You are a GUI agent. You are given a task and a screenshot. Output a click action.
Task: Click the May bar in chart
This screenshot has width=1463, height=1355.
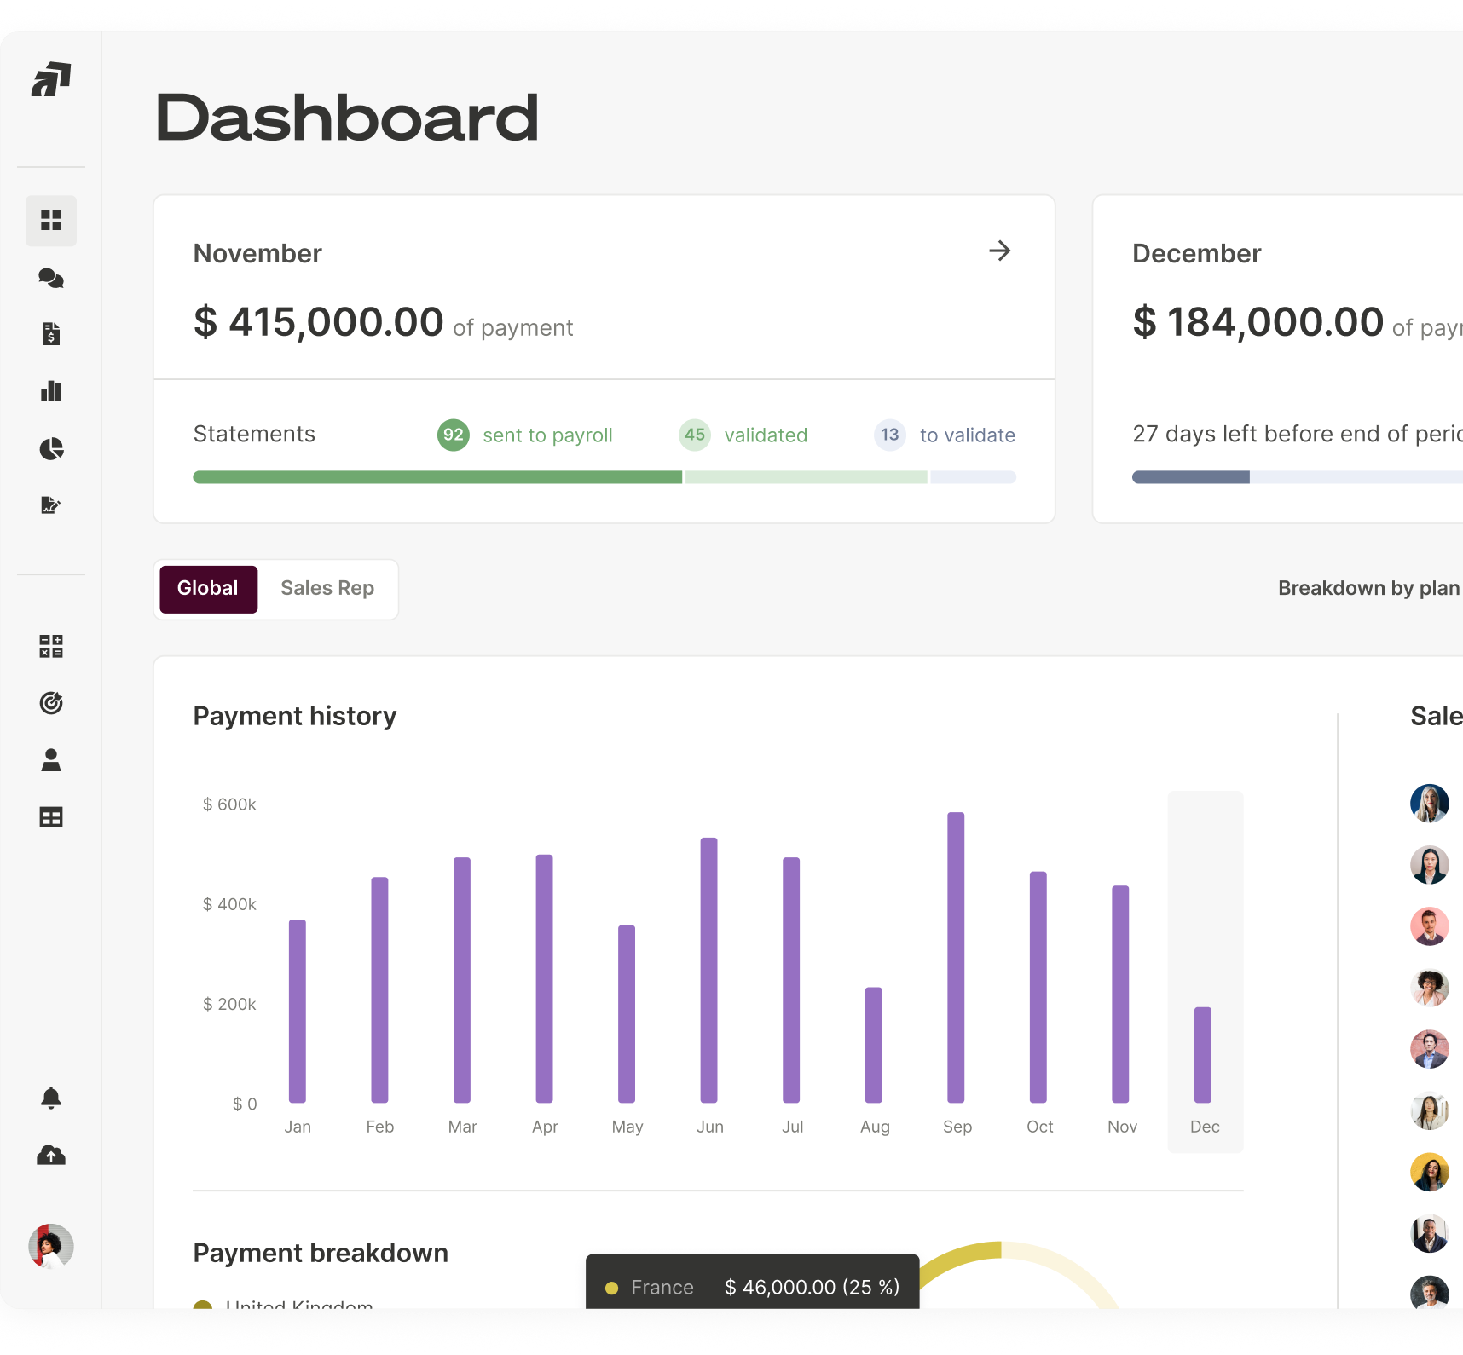pyautogui.click(x=627, y=1013)
